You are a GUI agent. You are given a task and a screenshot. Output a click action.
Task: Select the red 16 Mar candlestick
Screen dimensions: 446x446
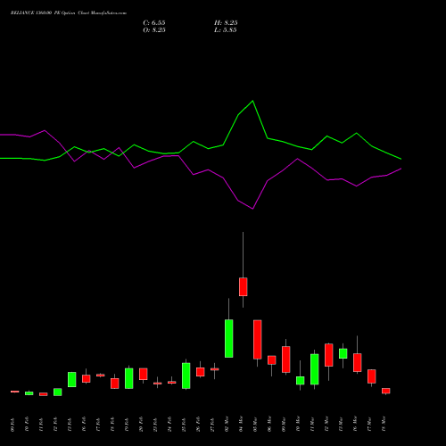(x=358, y=362)
